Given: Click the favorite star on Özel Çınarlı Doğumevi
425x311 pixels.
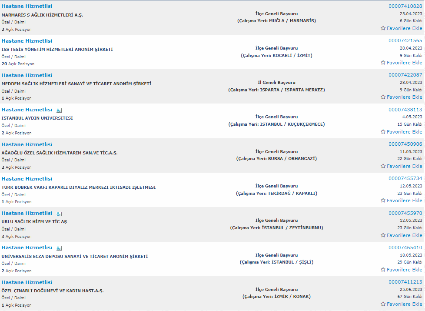Looking at the screenshot, I should point(383,304).
